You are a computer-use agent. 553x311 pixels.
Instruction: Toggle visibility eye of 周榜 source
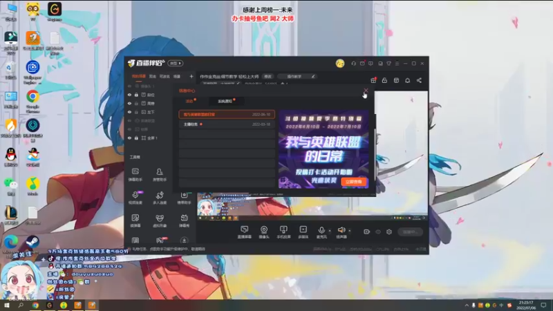point(129,103)
